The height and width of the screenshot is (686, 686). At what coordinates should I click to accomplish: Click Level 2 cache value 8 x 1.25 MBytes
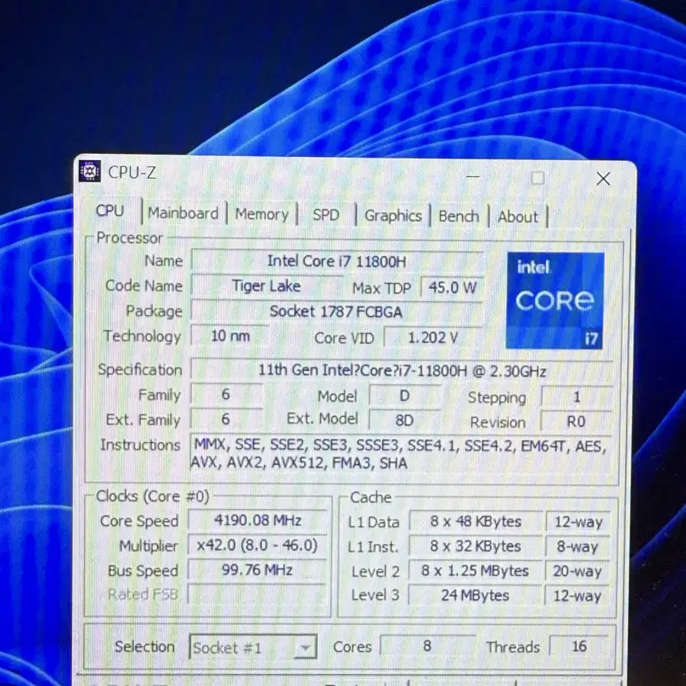[475, 571]
